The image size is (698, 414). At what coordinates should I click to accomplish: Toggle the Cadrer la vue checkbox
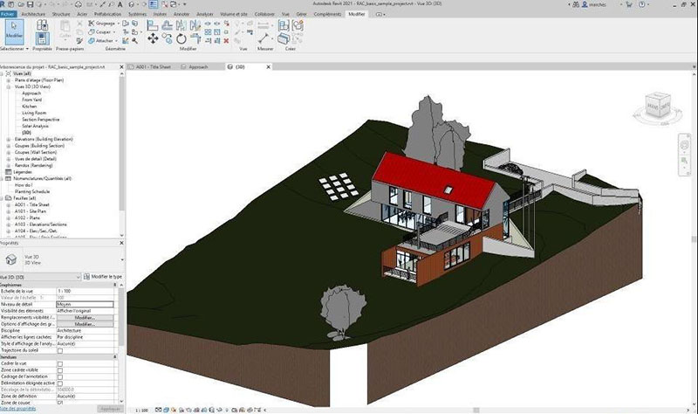coord(60,364)
